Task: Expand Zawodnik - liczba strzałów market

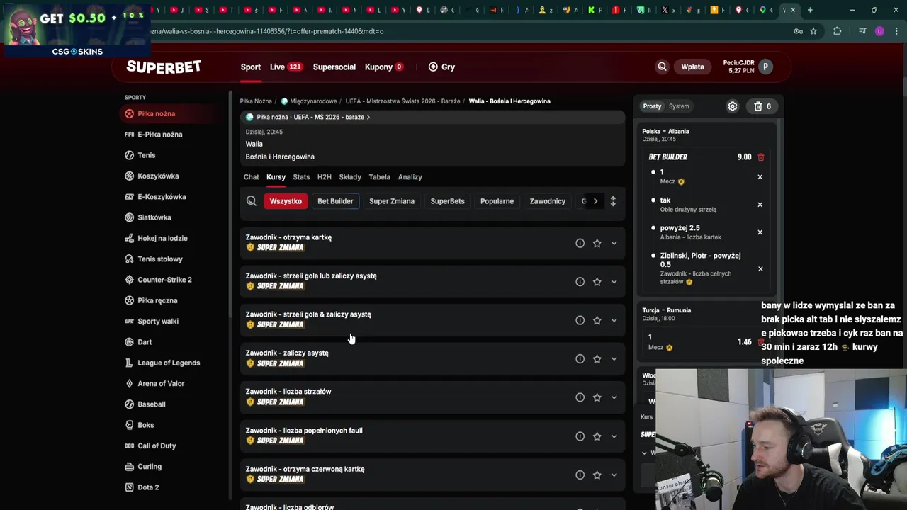Action: (x=614, y=397)
